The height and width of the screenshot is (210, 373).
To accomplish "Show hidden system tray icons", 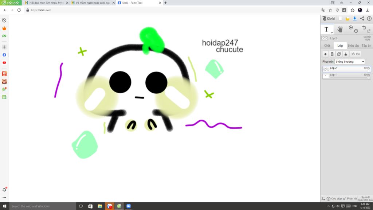I will pos(329,206).
